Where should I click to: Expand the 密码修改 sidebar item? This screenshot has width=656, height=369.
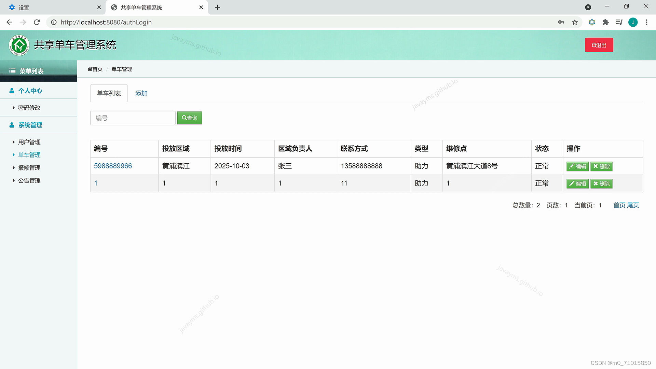point(29,108)
